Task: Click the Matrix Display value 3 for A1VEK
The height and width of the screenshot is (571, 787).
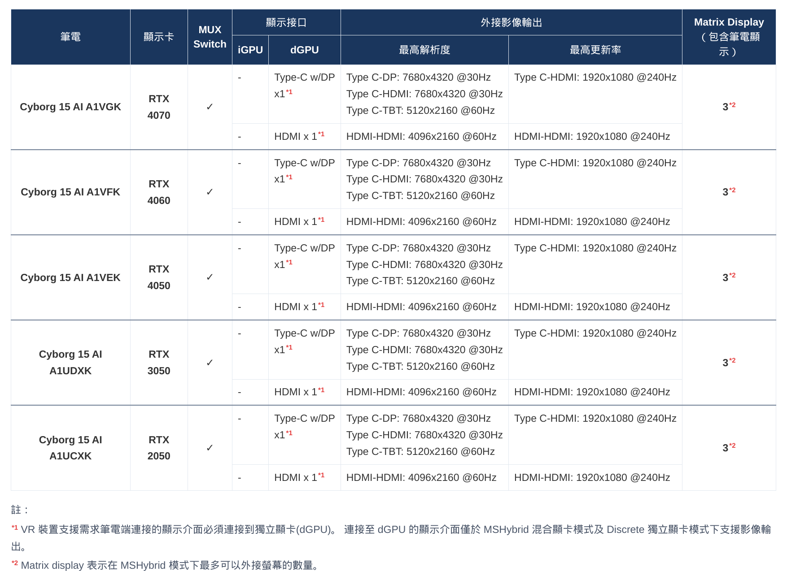Action: (729, 277)
